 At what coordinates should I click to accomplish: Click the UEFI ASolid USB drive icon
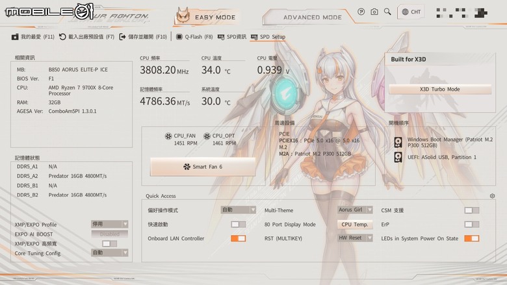(x=398, y=157)
